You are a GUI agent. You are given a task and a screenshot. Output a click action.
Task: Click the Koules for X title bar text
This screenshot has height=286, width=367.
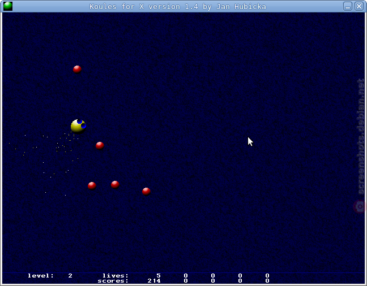coord(178,7)
